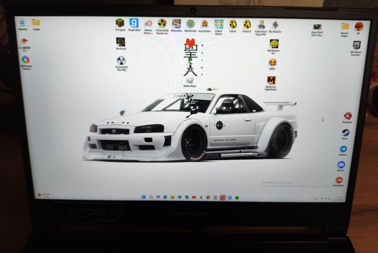
Task: Switch to the Opera GX taskbar window
Action: 223,198
